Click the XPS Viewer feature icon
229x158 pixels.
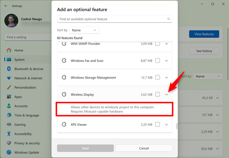[64, 124]
